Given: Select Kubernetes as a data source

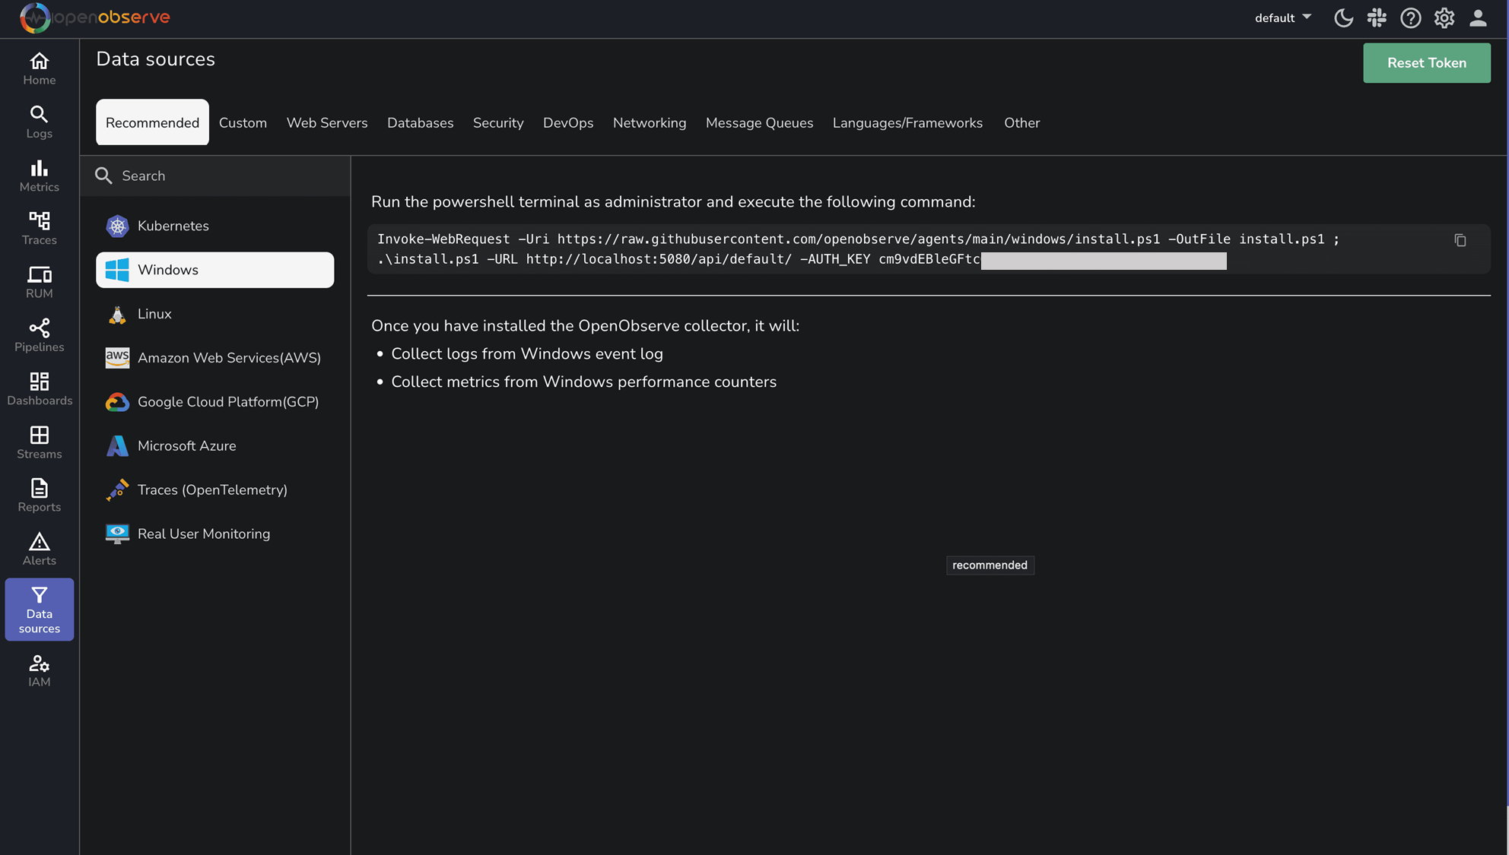Looking at the screenshot, I should coord(173,226).
